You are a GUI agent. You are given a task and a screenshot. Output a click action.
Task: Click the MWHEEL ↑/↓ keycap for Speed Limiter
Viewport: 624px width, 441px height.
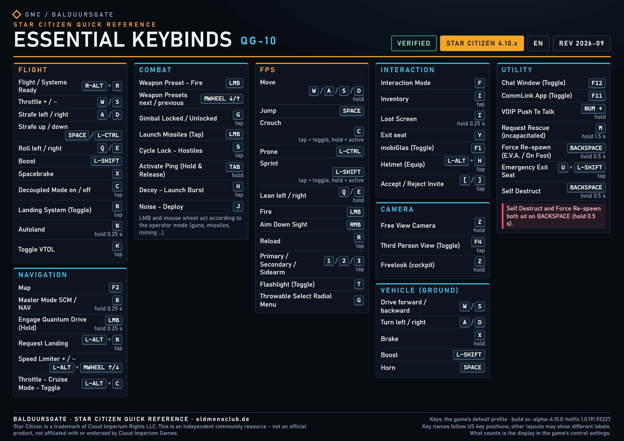pyautogui.click(x=101, y=367)
